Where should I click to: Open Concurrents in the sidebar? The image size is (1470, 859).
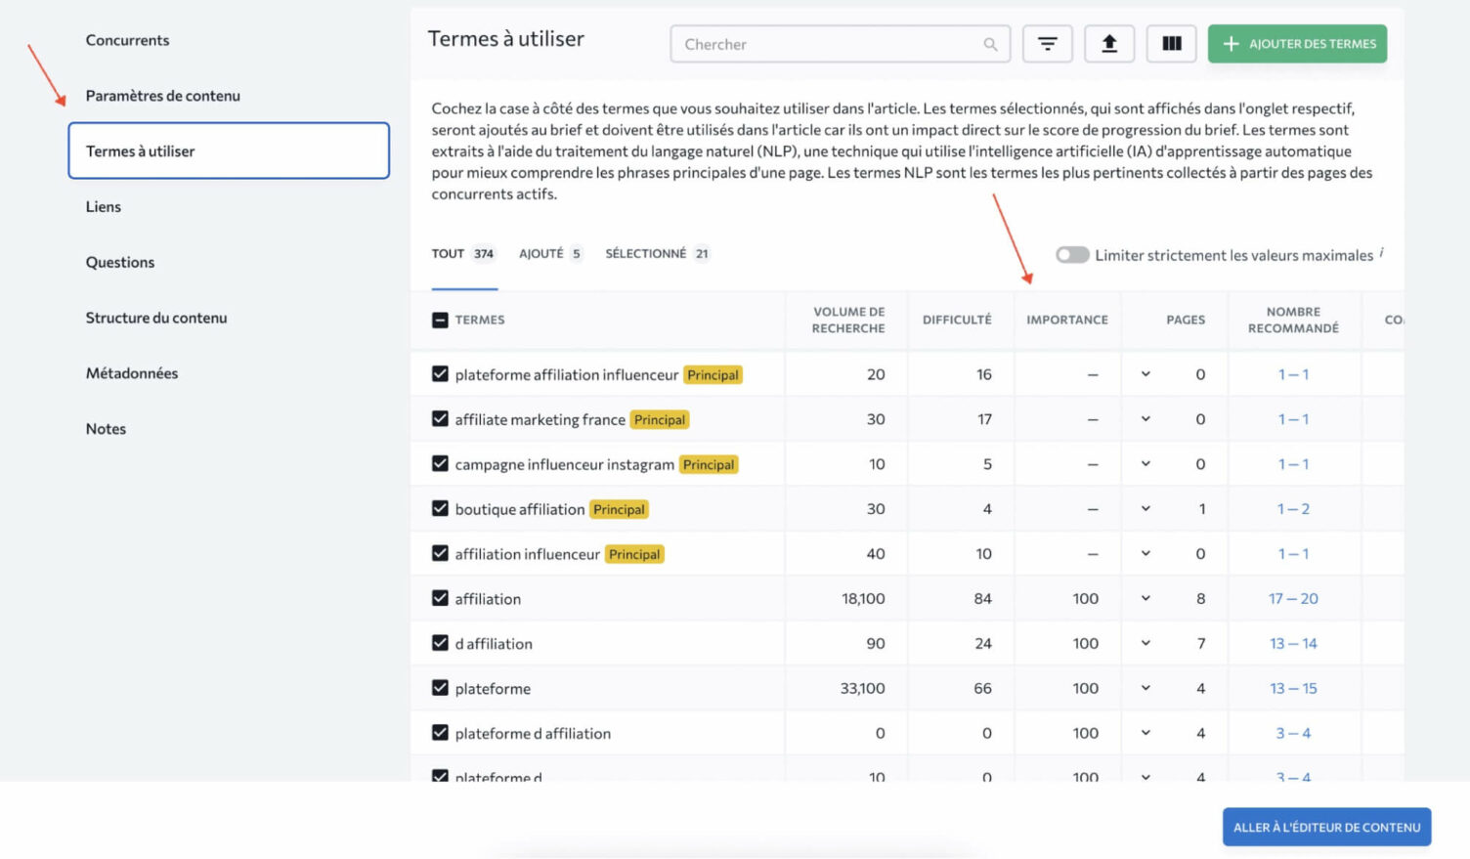[127, 40]
